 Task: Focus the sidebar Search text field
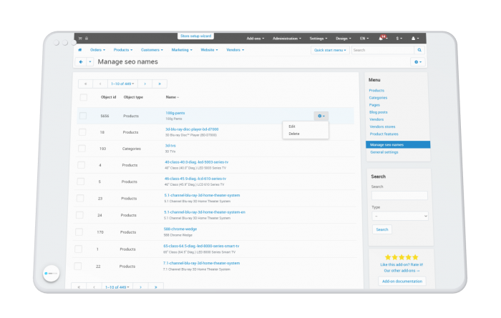pyautogui.click(x=399, y=196)
